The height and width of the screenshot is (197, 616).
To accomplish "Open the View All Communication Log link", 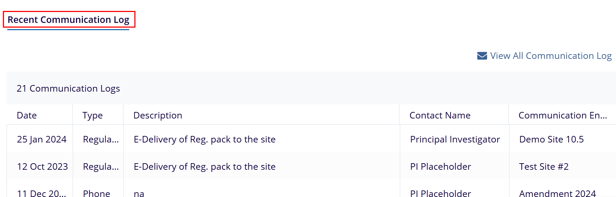I will pyautogui.click(x=551, y=56).
